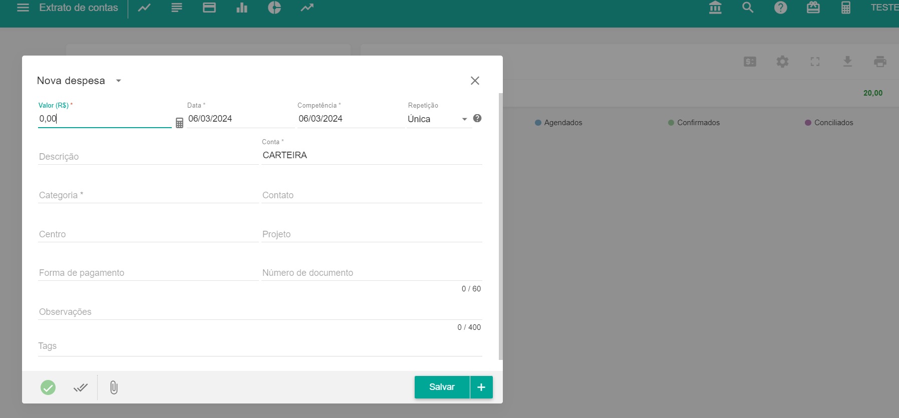Open the Categoria field

148,195
